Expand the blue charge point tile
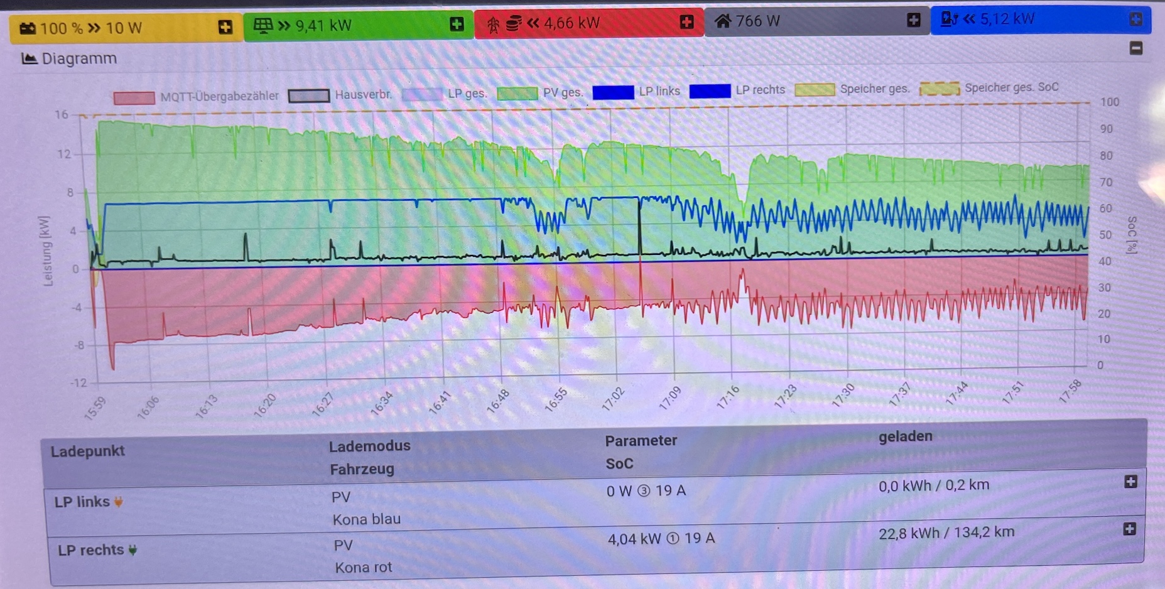 pos(1135,19)
